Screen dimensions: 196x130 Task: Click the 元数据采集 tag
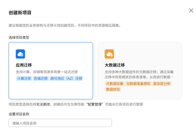115,84
